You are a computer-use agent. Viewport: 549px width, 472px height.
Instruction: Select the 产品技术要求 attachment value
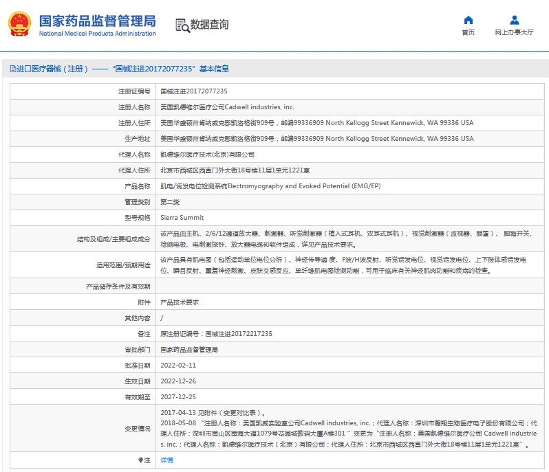point(180,302)
